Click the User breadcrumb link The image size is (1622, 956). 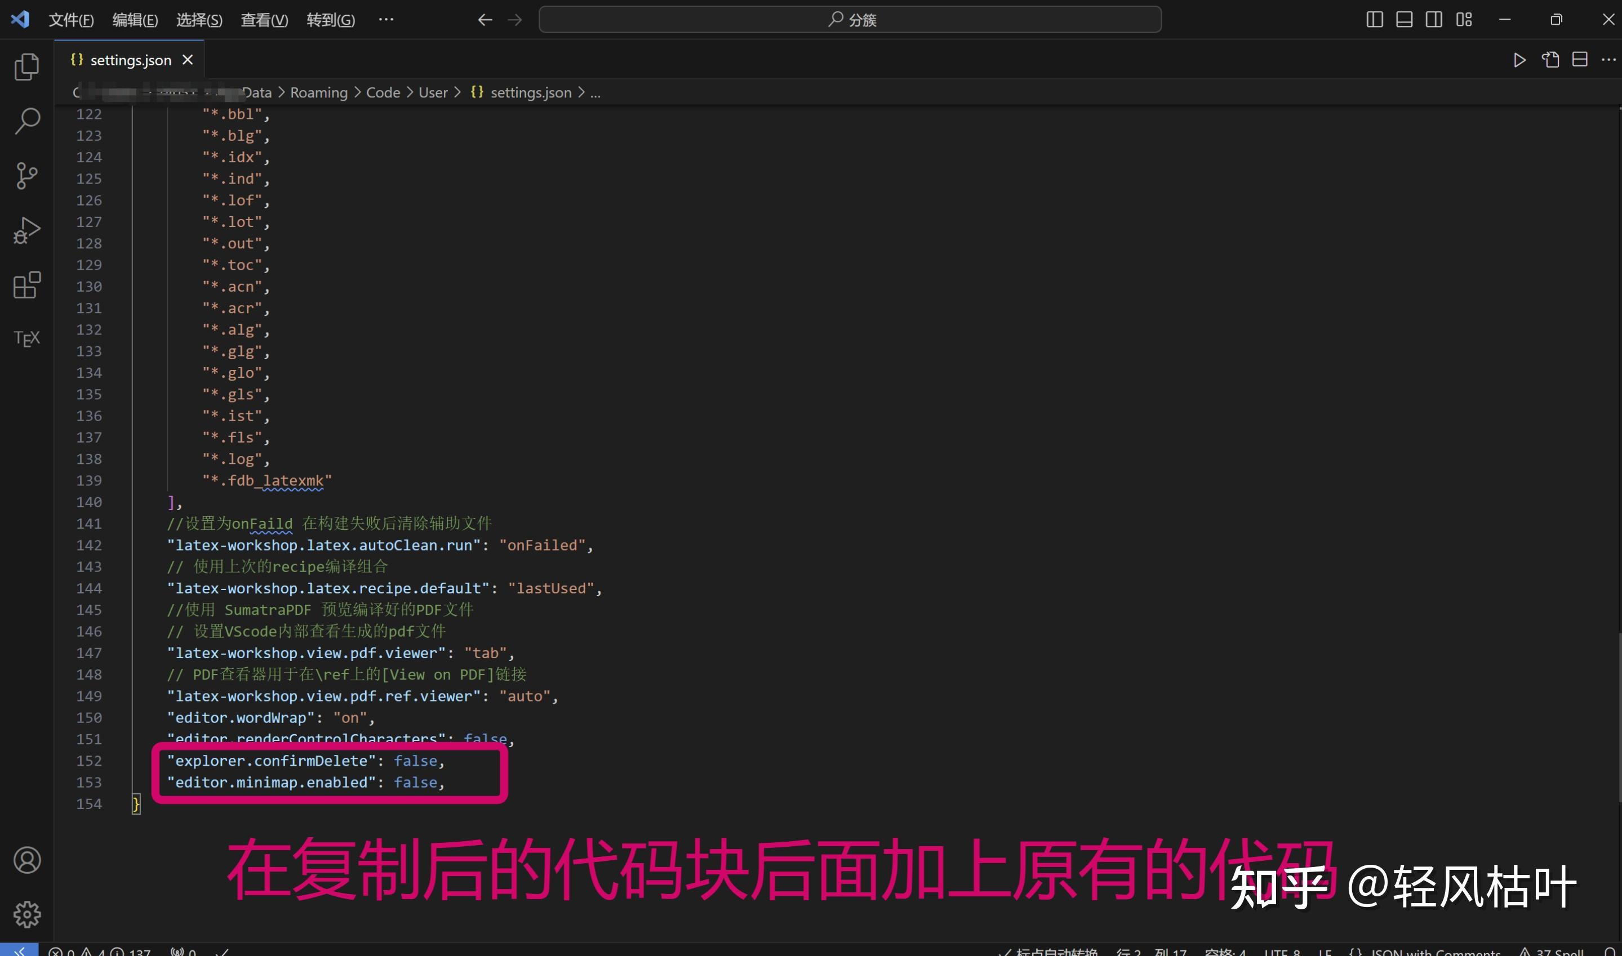click(x=433, y=93)
